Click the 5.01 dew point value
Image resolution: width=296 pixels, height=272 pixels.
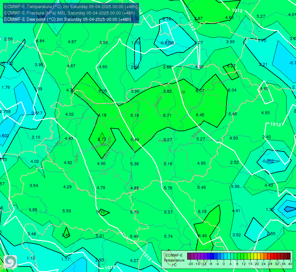(100, 236)
